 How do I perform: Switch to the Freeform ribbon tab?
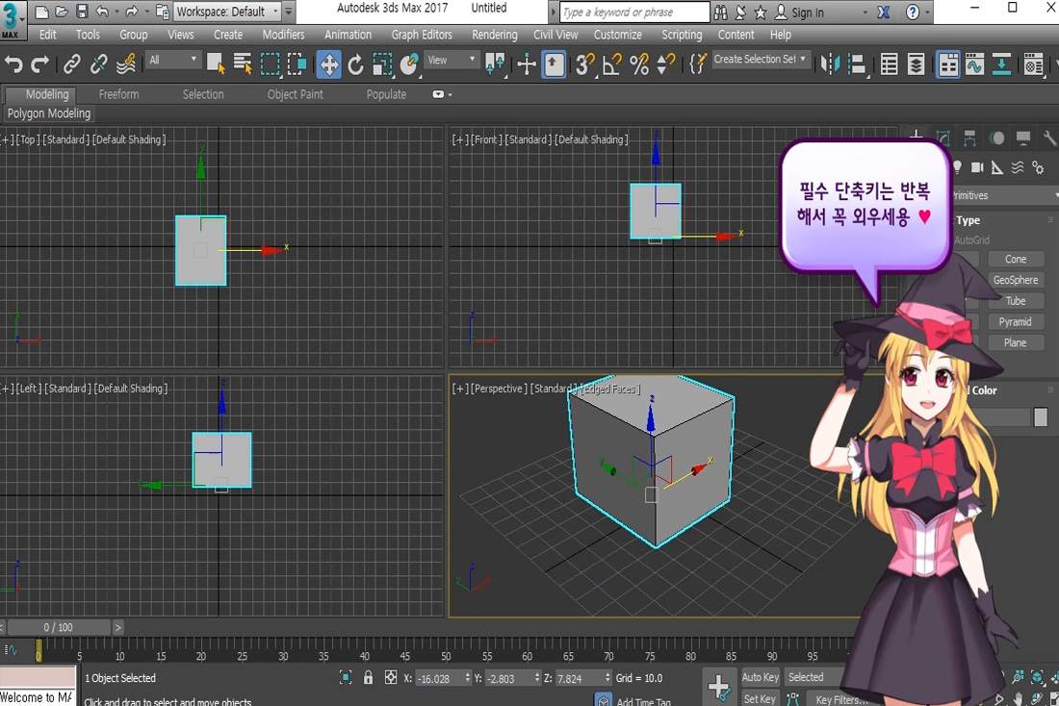point(118,94)
